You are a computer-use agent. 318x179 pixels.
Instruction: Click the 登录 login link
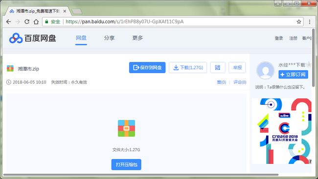279,38
